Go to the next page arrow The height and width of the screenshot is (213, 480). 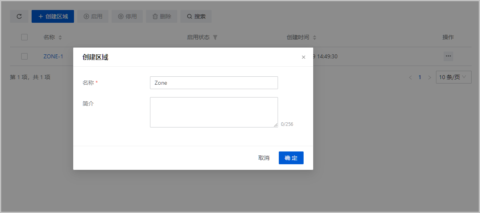point(429,78)
